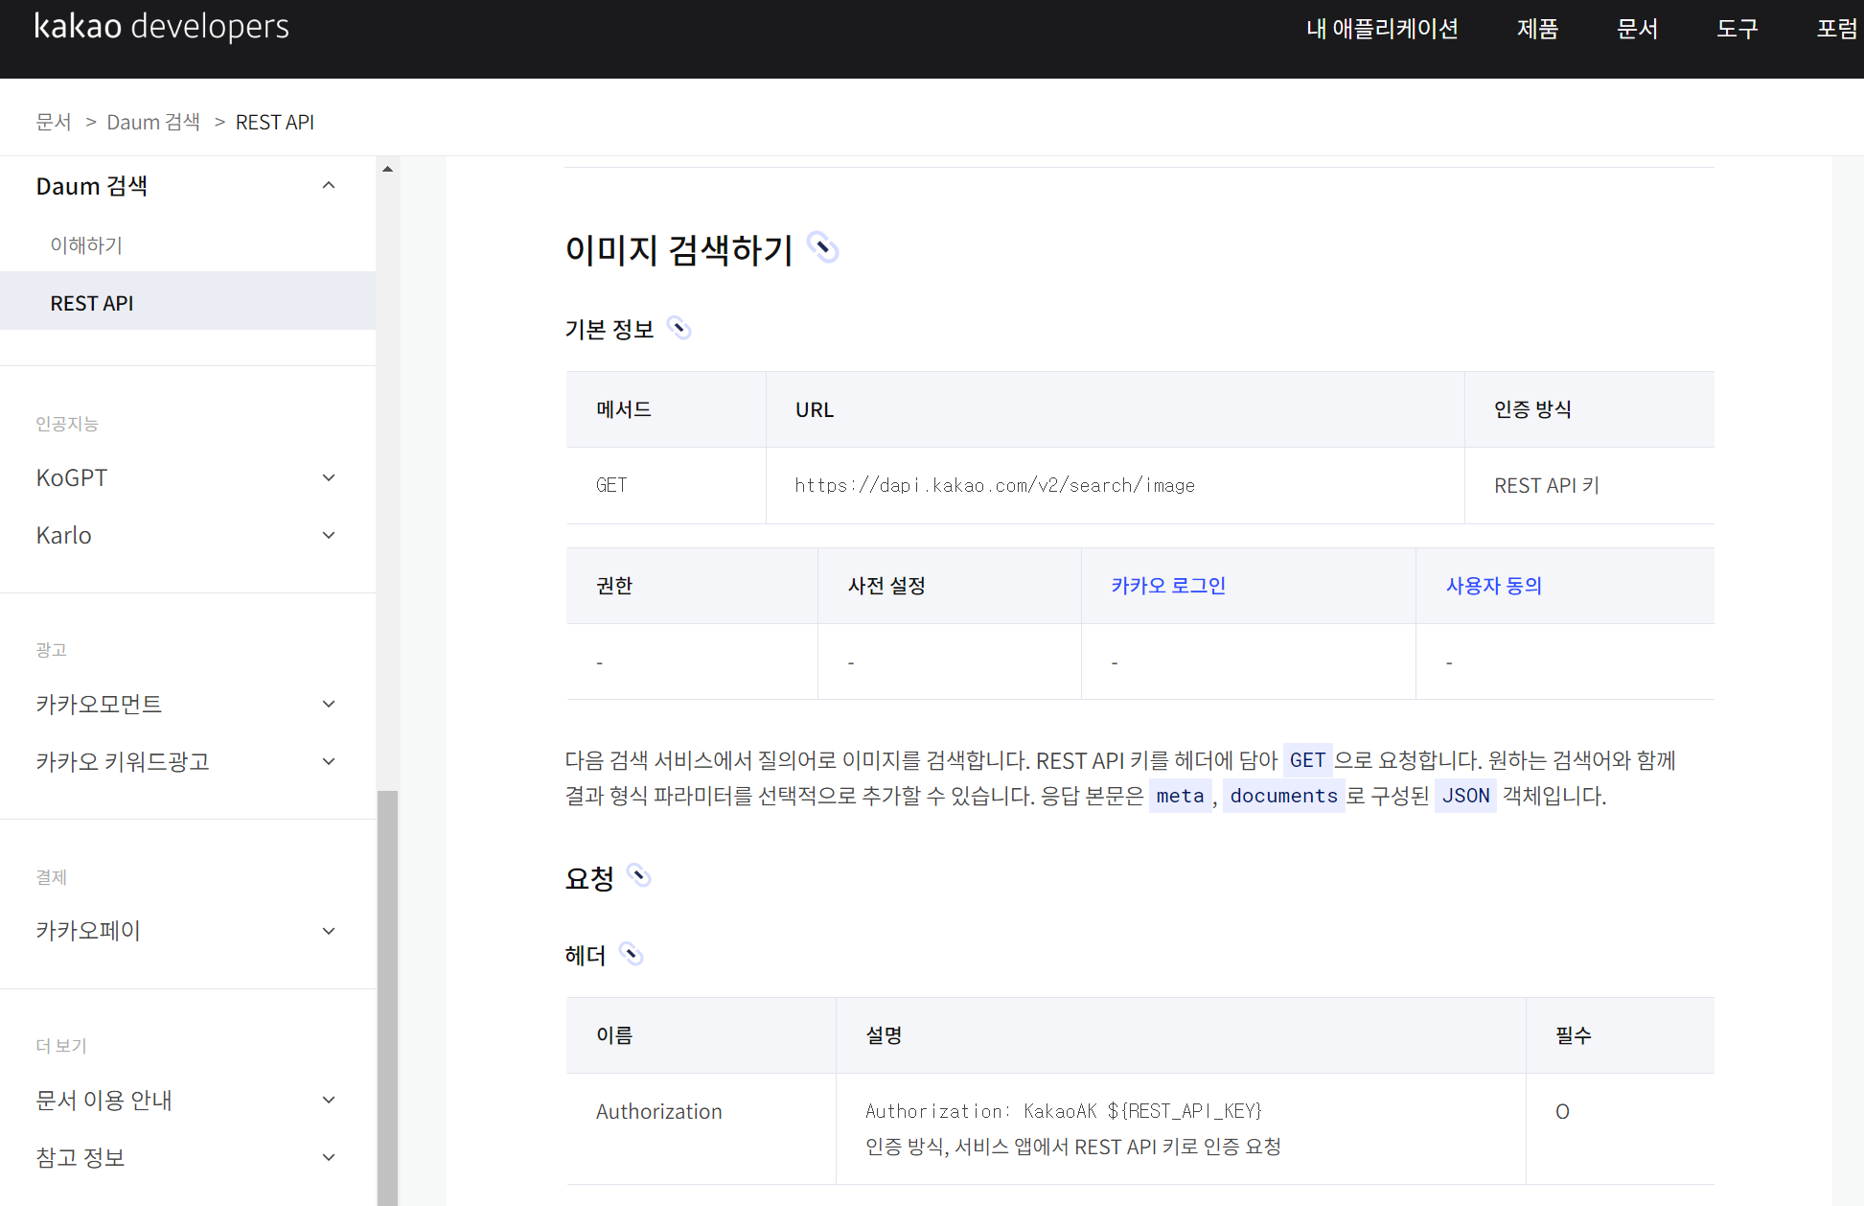Expand the KoGPT sidebar menu
This screenshot has width=1864, height=1206.
329,477
